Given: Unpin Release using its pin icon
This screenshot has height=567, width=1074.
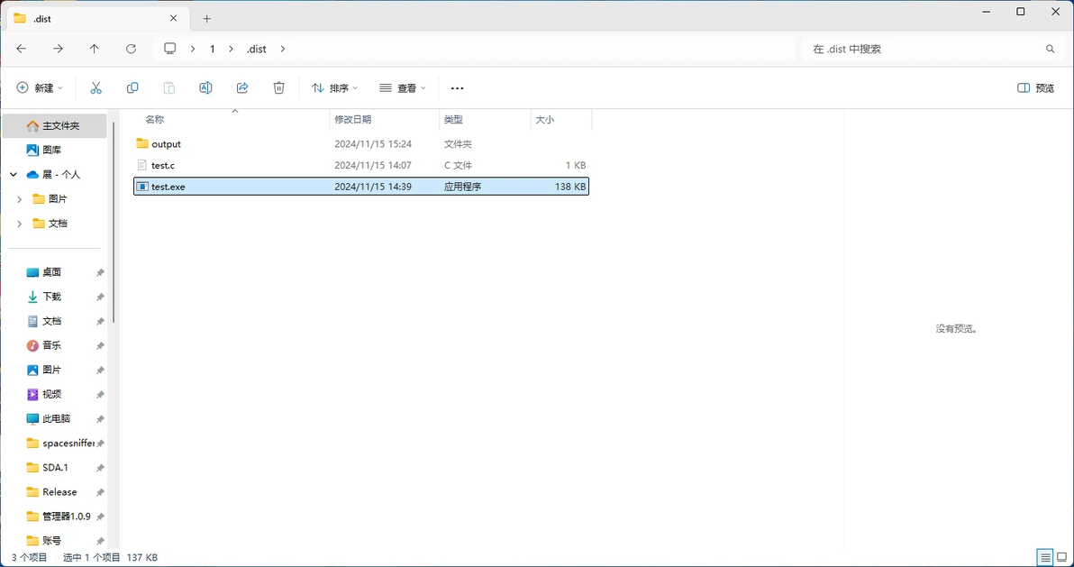Looking at the screenshot, I should tap(100, 492).
